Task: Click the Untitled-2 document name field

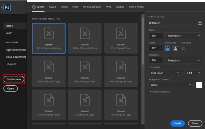Action: [x=172, y=23]
